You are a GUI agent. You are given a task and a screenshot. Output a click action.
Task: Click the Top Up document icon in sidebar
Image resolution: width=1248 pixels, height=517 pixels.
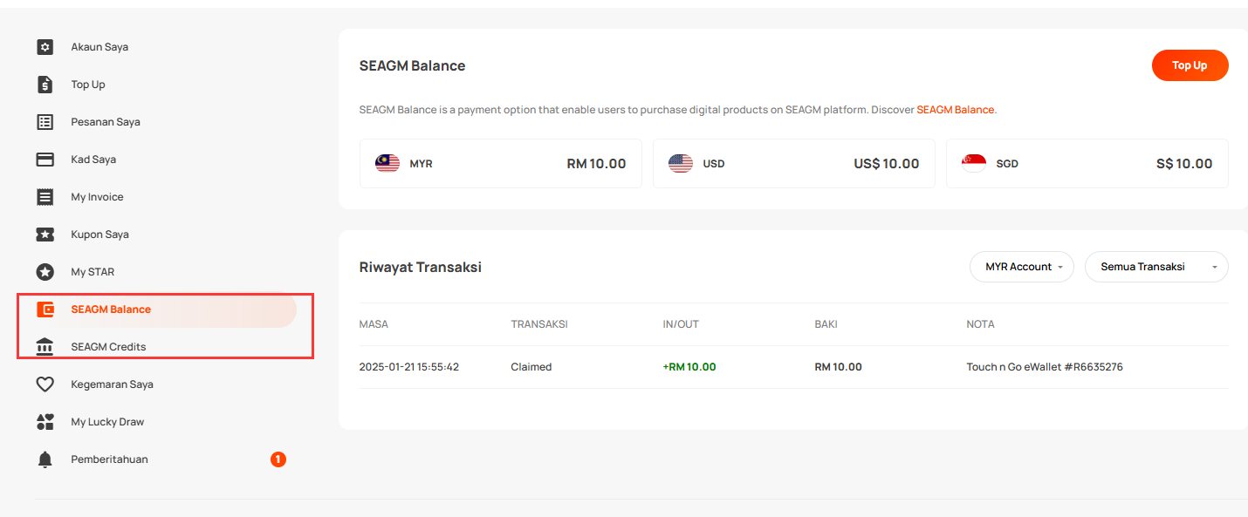(45, 85)
